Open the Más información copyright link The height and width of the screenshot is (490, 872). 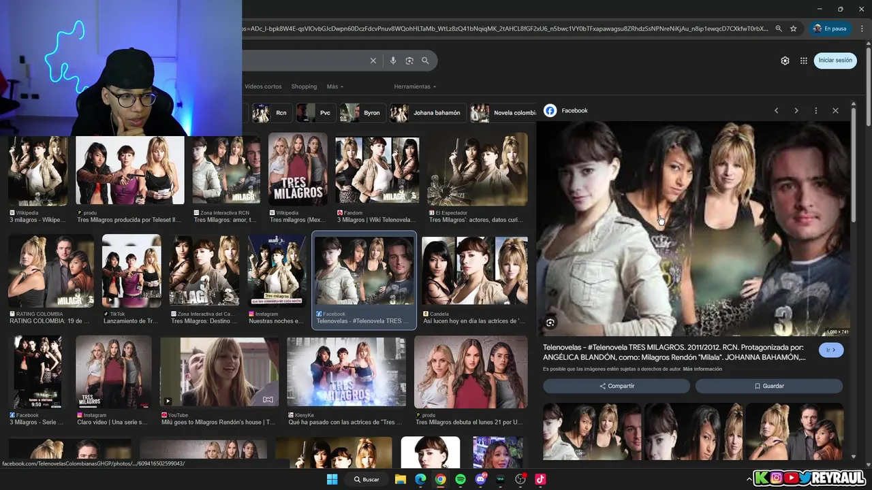(x=702, y=369)
